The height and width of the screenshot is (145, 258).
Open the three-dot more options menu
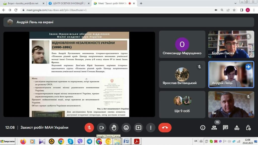(151, 128)
